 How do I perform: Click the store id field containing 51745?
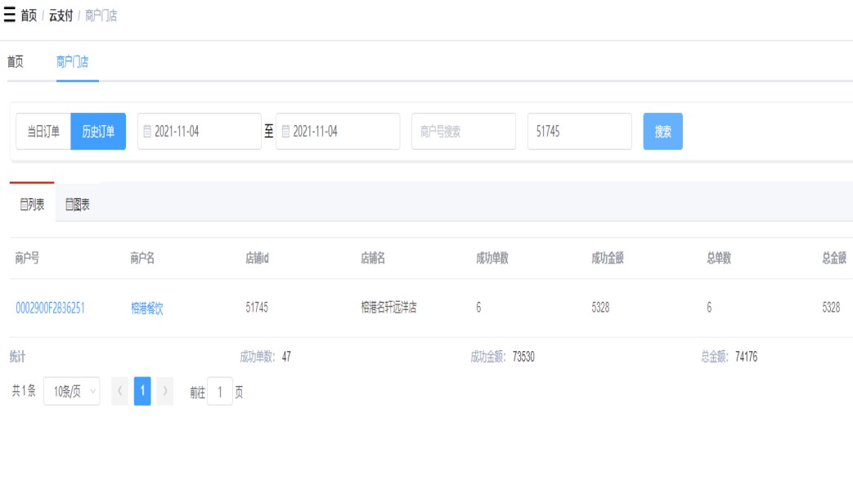[x=579, y=132]
